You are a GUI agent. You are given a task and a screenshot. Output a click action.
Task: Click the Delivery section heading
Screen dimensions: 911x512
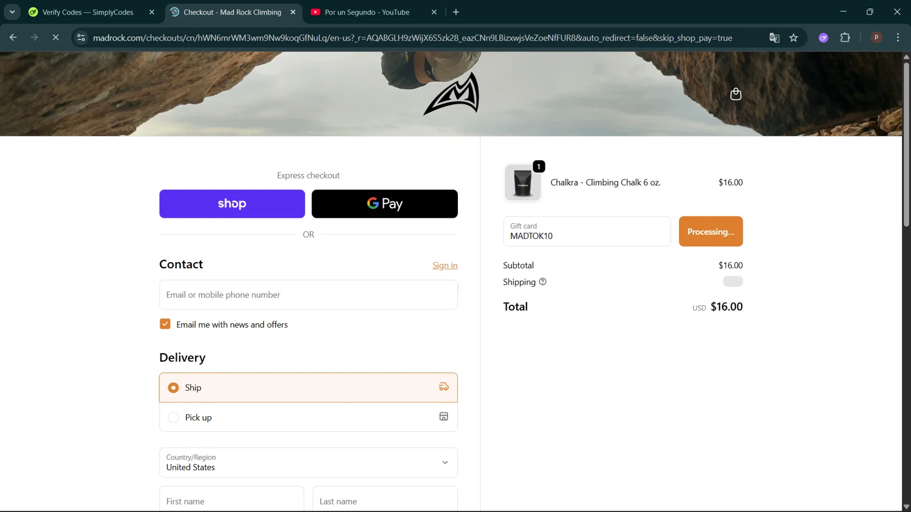182,358
